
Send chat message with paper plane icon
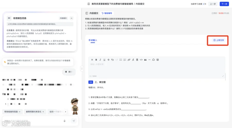click(x=74, y=121)
